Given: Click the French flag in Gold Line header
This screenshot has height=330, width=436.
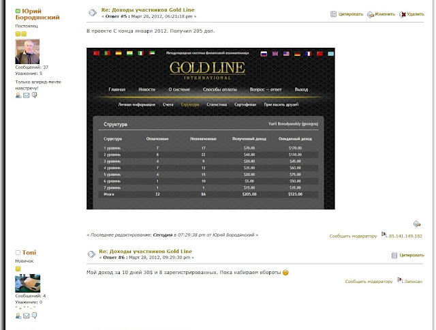Looking at the screenshot, I should click(307, 53).
